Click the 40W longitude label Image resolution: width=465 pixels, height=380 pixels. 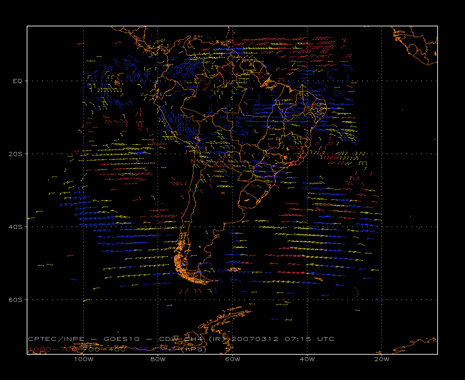[307, 359]
